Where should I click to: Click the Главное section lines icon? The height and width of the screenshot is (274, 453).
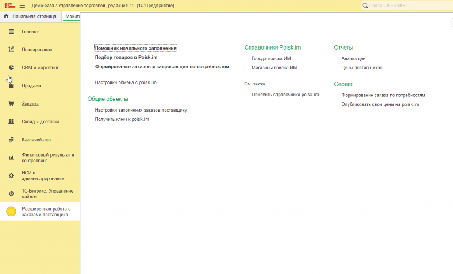pyautogui.click(x=11, y=31)
